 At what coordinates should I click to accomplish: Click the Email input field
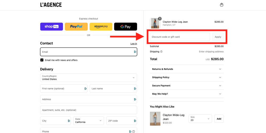89,52
